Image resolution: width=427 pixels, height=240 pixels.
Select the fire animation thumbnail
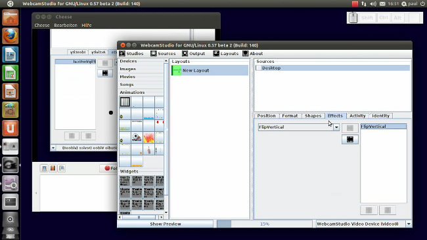(x=148, y=138)
